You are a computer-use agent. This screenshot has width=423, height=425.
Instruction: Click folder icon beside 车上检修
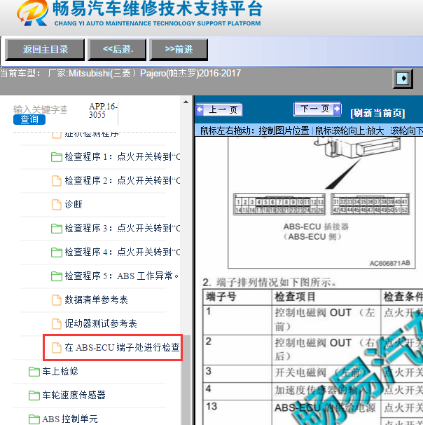(34, 371)
